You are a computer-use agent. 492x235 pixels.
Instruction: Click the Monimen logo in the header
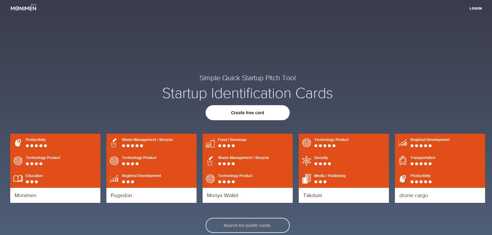point(23,8)
